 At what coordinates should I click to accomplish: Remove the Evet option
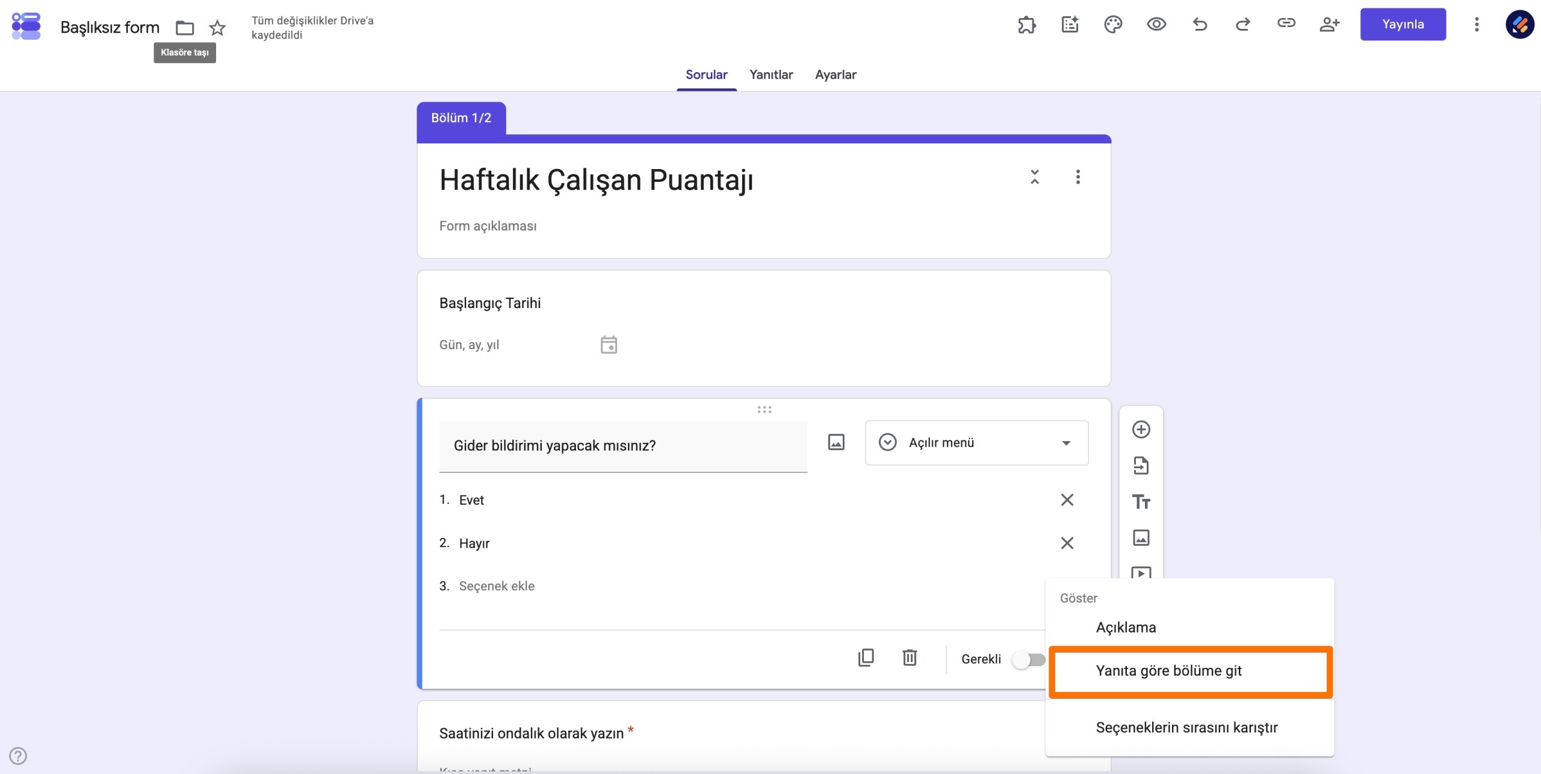(x=1067, y=500)
